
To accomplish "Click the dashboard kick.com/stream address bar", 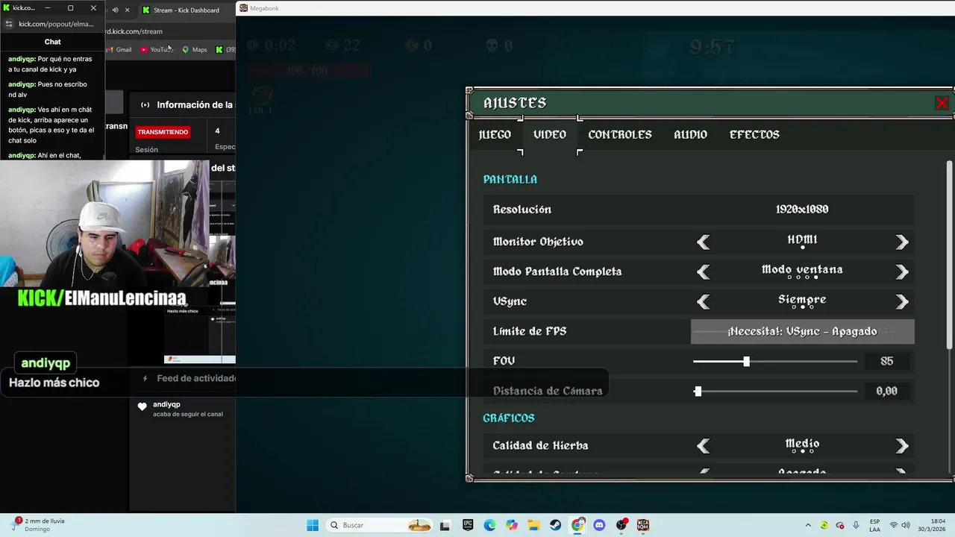I will tap(134, 31).
